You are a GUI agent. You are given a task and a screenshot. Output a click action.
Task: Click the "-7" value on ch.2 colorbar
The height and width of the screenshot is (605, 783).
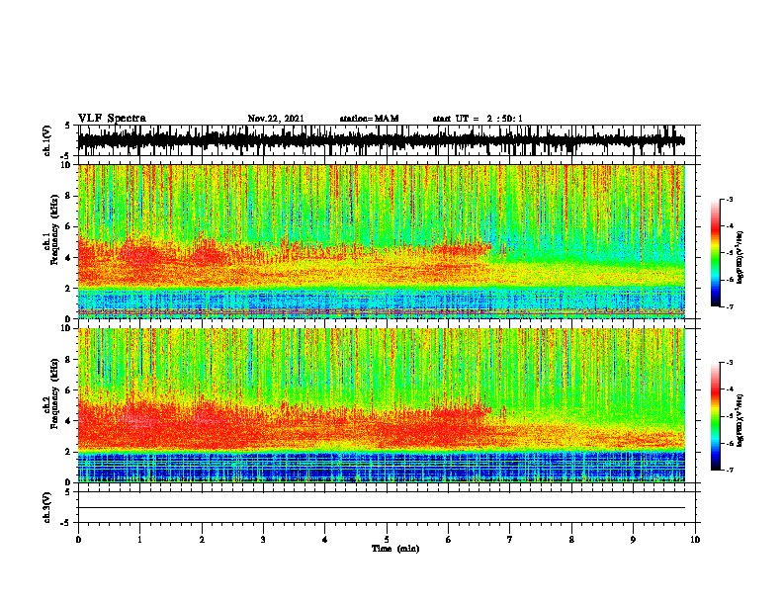[729, 470]
